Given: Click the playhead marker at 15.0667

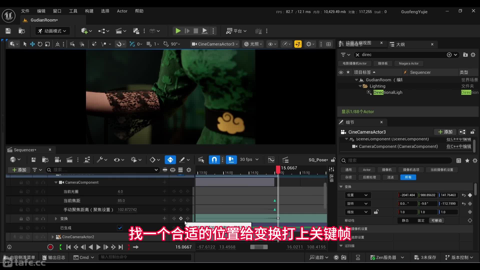Looking at the screenshot, I should tap(278, 169).
